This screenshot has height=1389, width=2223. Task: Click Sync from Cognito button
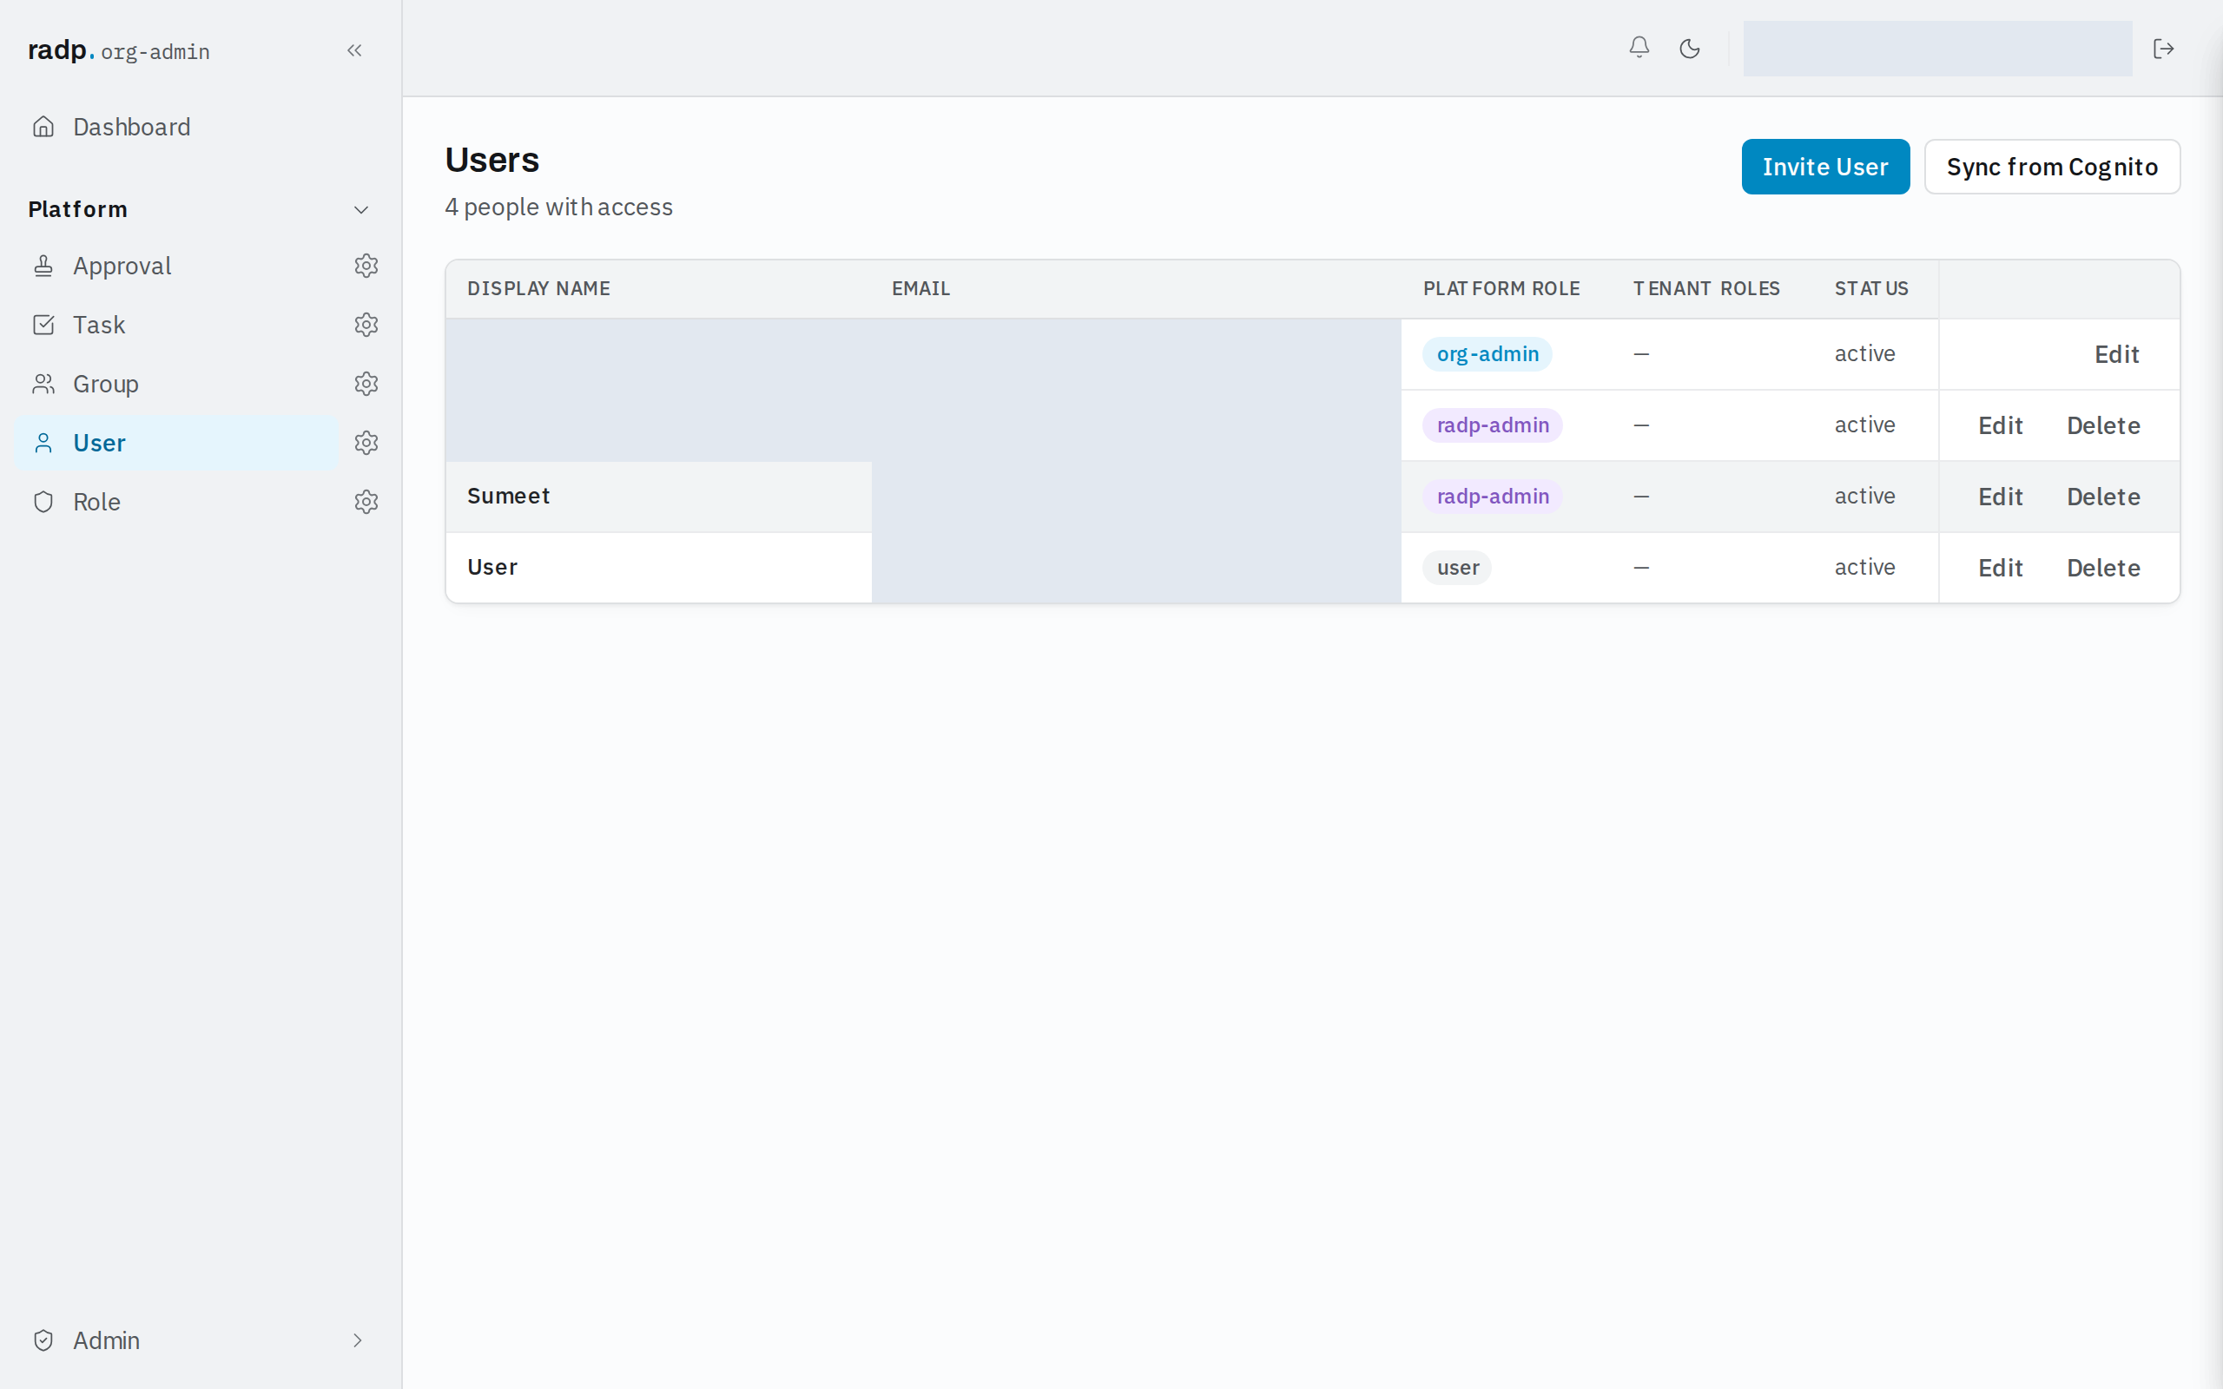click(2052, 167)
